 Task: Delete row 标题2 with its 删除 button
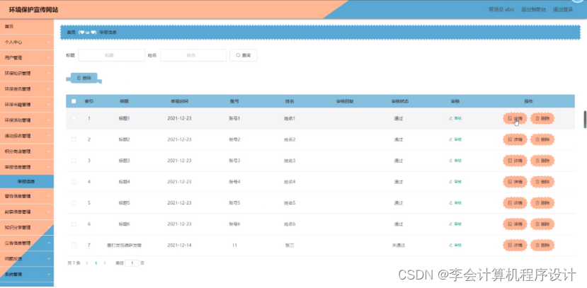542,139
